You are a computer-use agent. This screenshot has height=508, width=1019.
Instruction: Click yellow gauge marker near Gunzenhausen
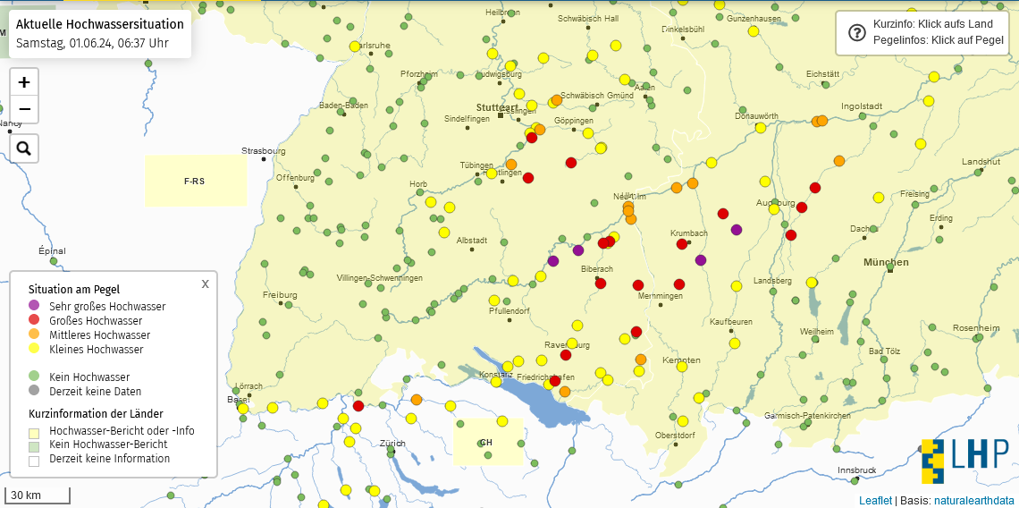click(x=754, y=30)
